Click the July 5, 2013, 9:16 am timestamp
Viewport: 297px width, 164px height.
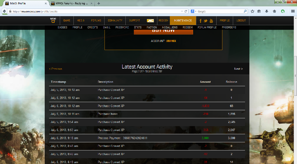click(x=64, y=138)
